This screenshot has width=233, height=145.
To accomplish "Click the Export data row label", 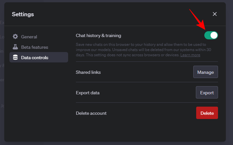I will [x=88, y=93].
